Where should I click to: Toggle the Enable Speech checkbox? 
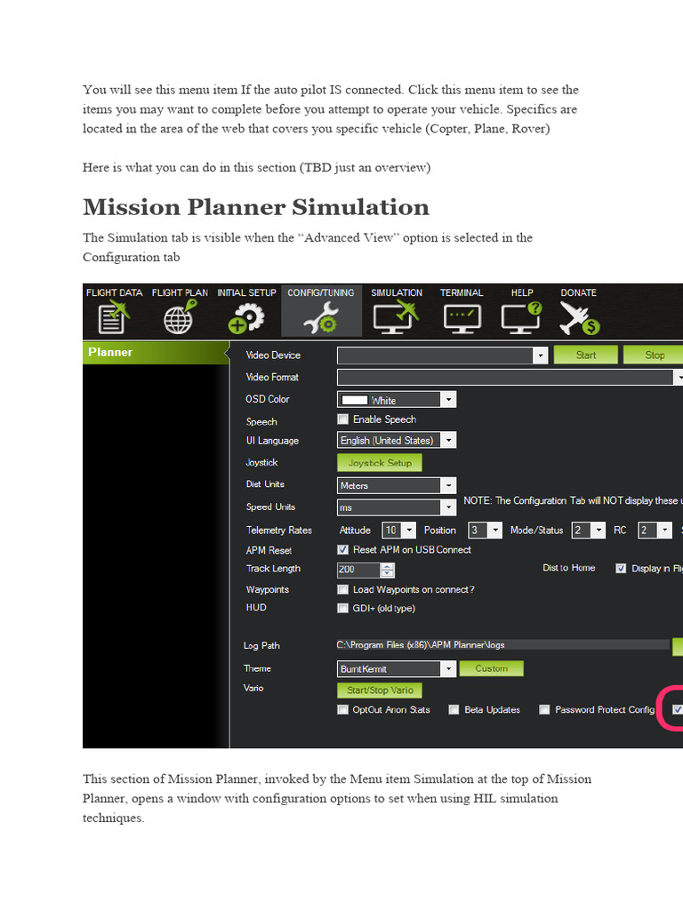pos(343,419)
